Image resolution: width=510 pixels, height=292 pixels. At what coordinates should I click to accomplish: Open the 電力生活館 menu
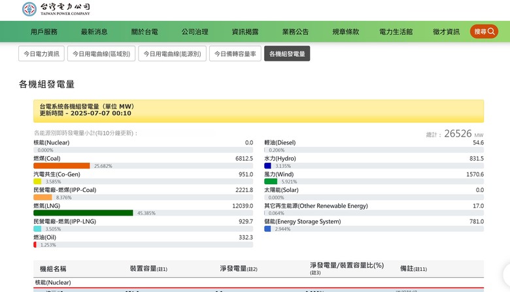(396, 32)
